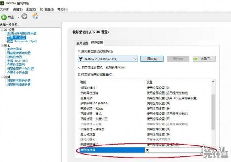Screen dimensions: 231x162
Task: Click the 添加(D) button
Action: click(x=152, y=59)
